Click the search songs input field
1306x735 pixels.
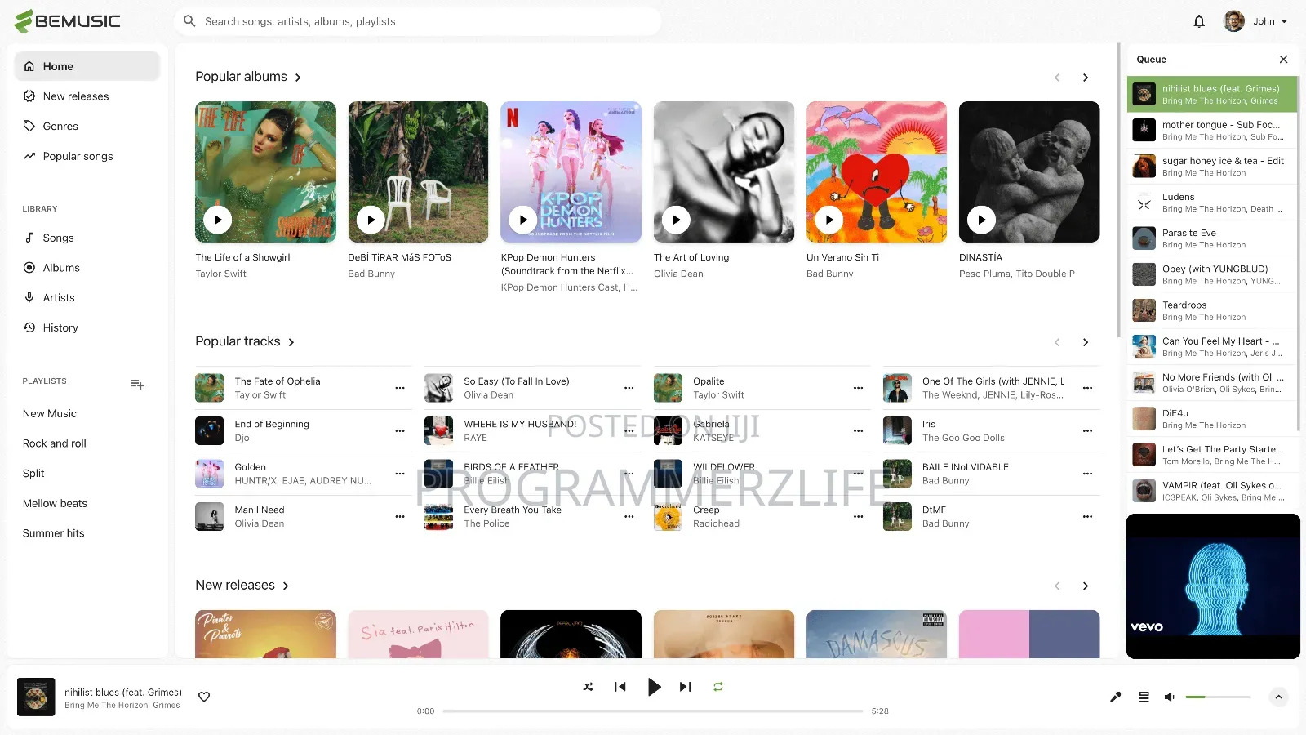(417, 21)
